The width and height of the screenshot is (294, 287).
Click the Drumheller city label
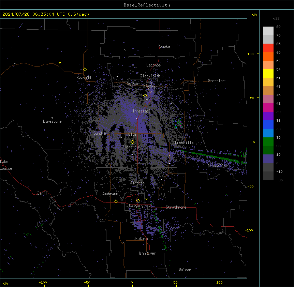tap(218, 166)
